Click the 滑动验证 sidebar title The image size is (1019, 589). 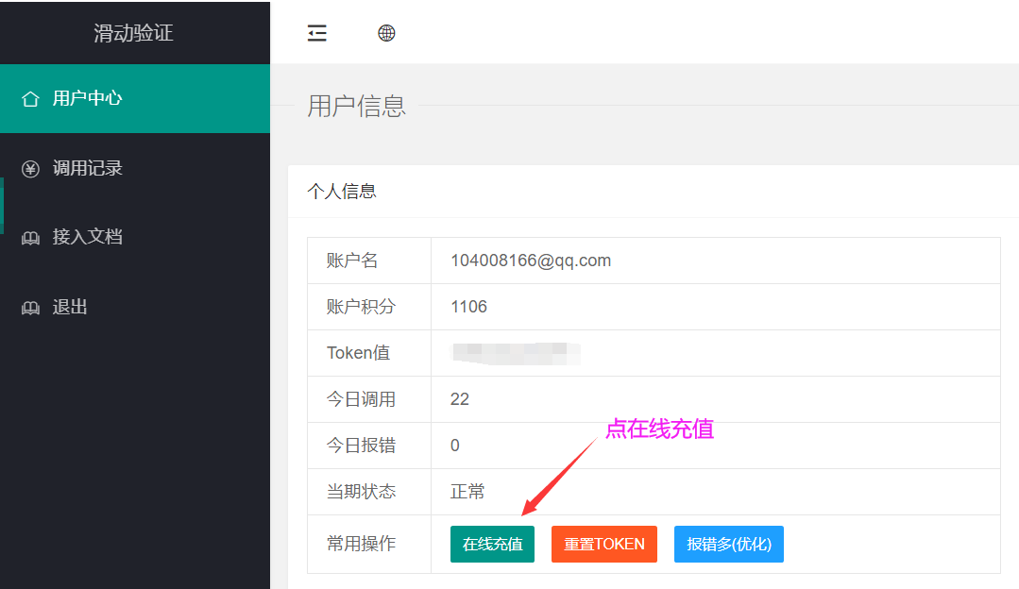133,33
